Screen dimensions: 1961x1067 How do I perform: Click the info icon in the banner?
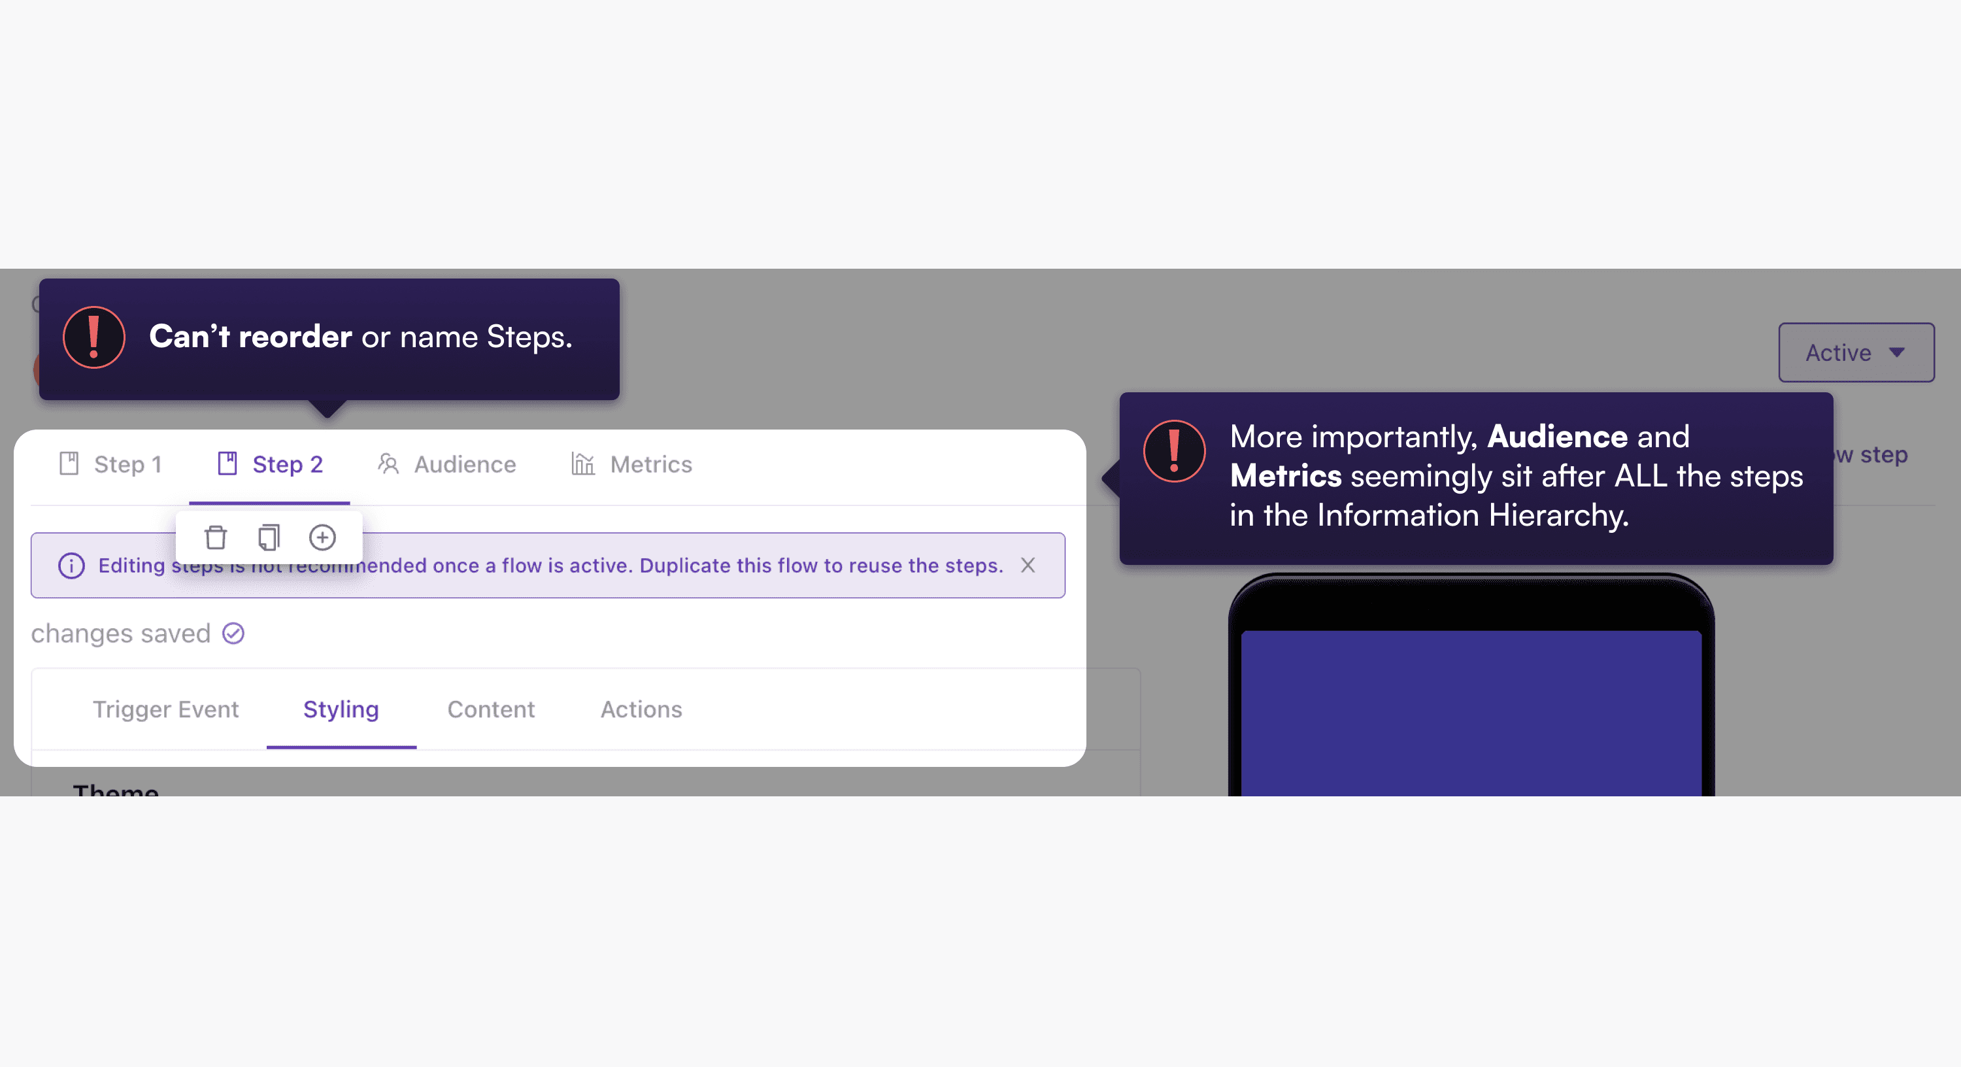71,565
